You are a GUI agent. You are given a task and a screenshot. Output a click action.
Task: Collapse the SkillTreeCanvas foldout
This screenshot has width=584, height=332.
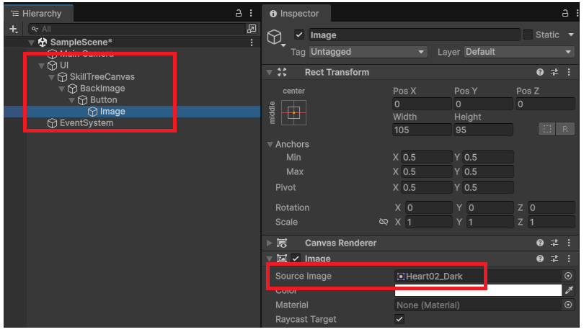51,77
